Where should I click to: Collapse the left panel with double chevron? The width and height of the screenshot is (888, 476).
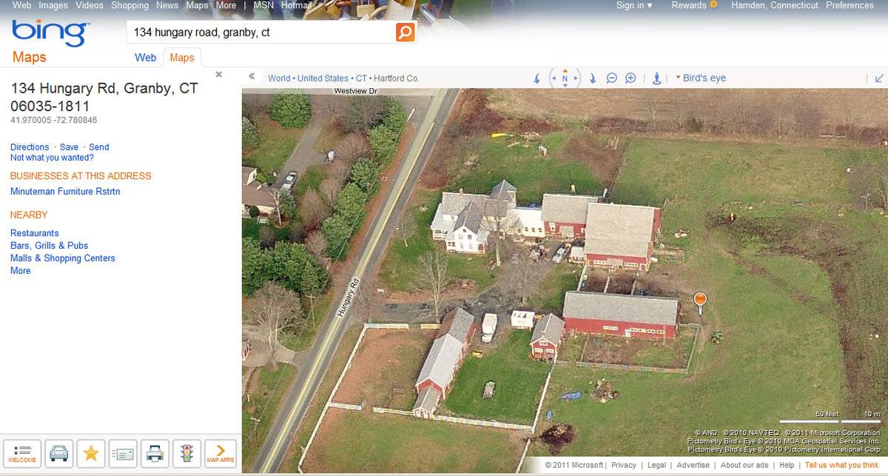point(252,76)
